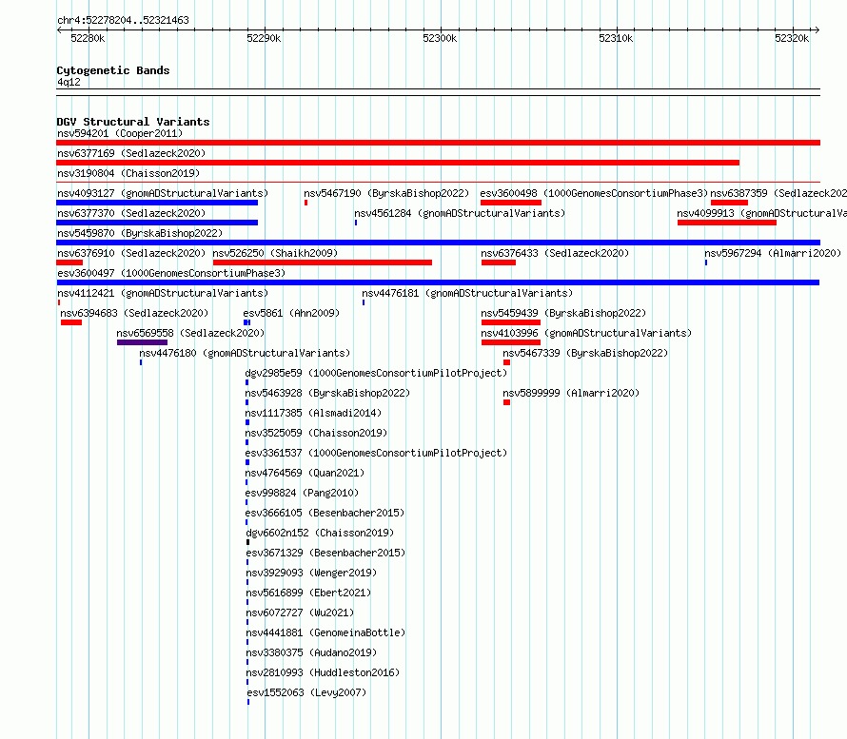The image size is (847, 739).
Task: Select the red bar under nsv526250 (Shaikh2009)
Action: coord(323,263)
